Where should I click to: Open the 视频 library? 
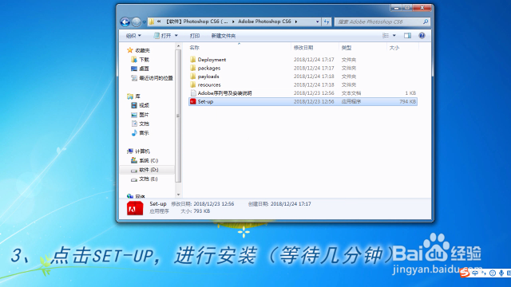point(144,105)
